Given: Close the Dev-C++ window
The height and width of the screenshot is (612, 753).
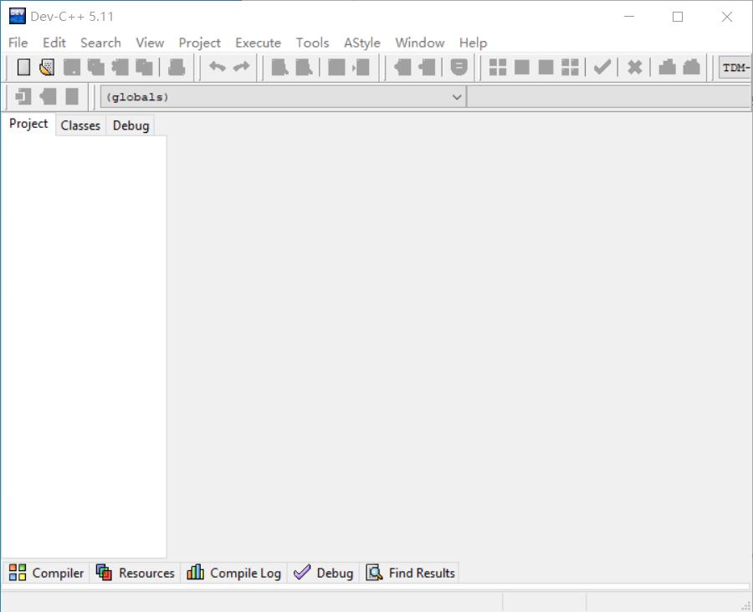Looking at the screenshot, I should (x=726, y=17).
